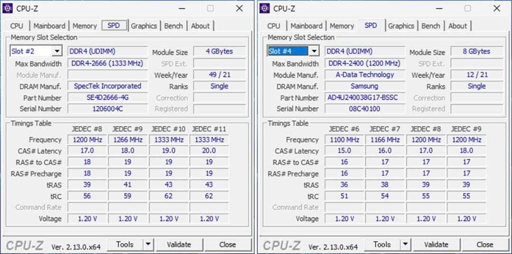Click CAS latency 15.0 in right window
This screenshot has height=254, width=512.
click(344, 151)
